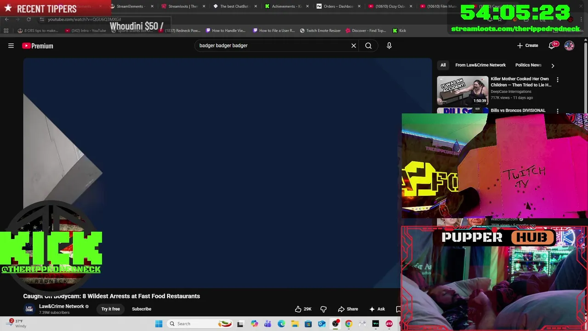This screenshot has width=588, height=331.
Task: Clear the search query with X
Action: point(354,46)
